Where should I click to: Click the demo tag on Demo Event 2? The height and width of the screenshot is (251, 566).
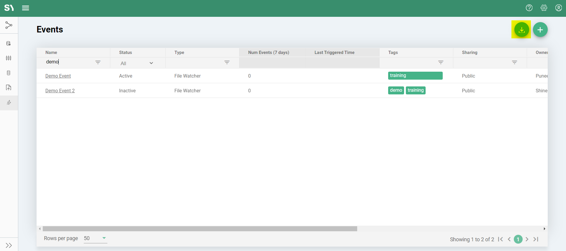(396, 90)
